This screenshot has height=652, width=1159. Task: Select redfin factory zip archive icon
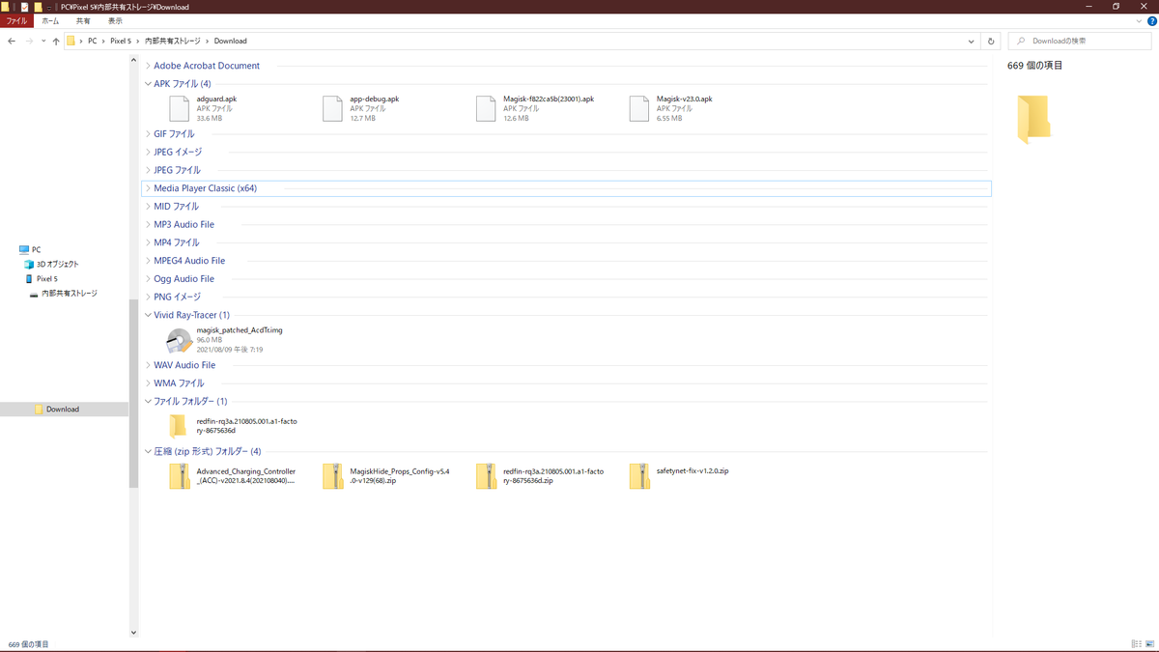[x=486, y=476]
